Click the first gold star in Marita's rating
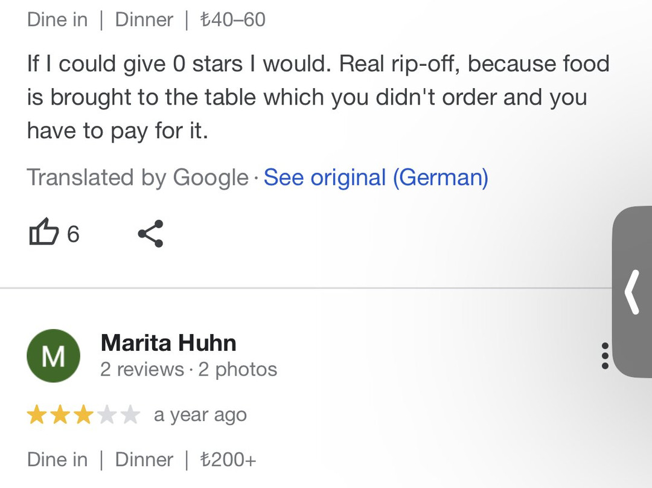This screenshot has width=652, height=488. [x=37, y=416]
